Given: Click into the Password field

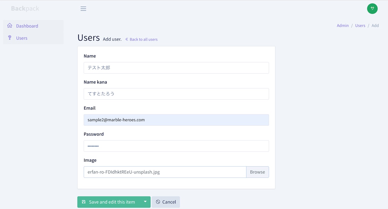Looking at the screenshot, I should [x=176, y=146].
